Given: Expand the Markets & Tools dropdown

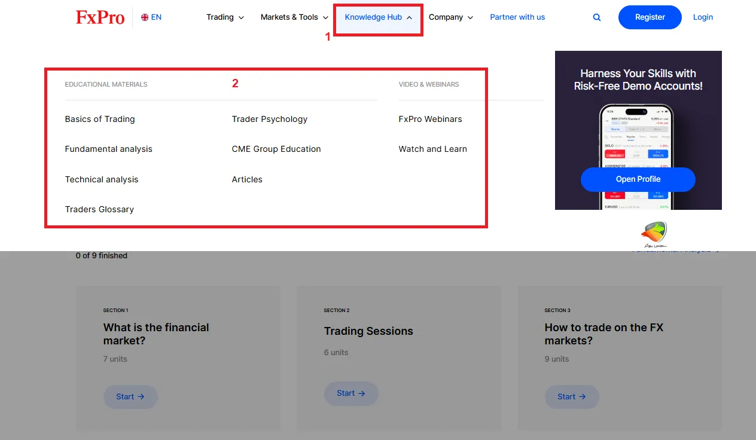Looking at the screenshot, I should coord(294,17).
